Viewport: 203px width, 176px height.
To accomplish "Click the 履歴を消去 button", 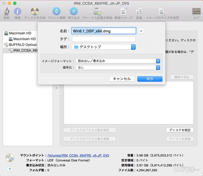I will [182, 77].
